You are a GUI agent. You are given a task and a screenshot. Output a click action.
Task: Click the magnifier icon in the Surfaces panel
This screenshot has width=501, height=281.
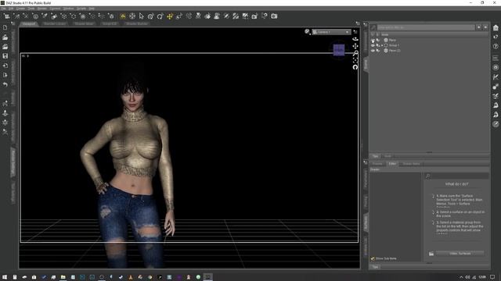(x=428, y=176)
